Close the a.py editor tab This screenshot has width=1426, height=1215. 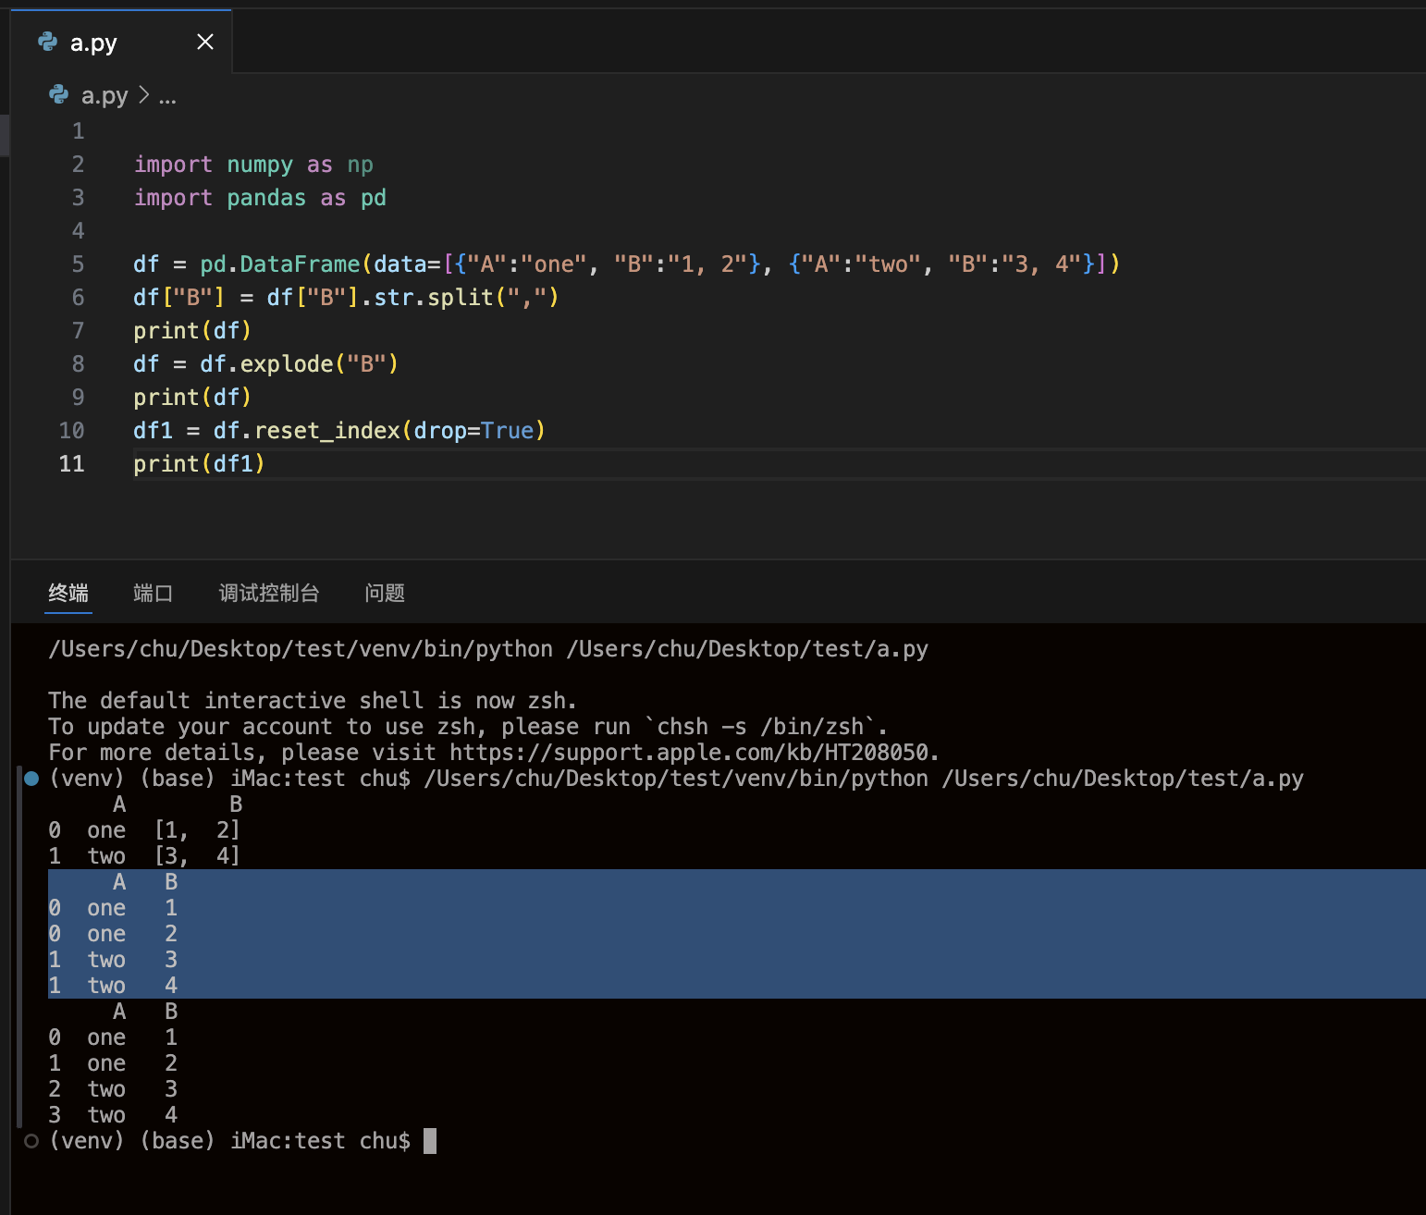click(x=205, y=42)
